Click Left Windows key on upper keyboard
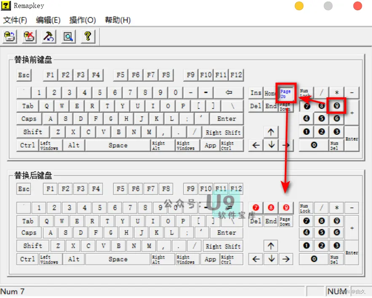This screenshot has height=298, width=372. (x=51, y=145)
